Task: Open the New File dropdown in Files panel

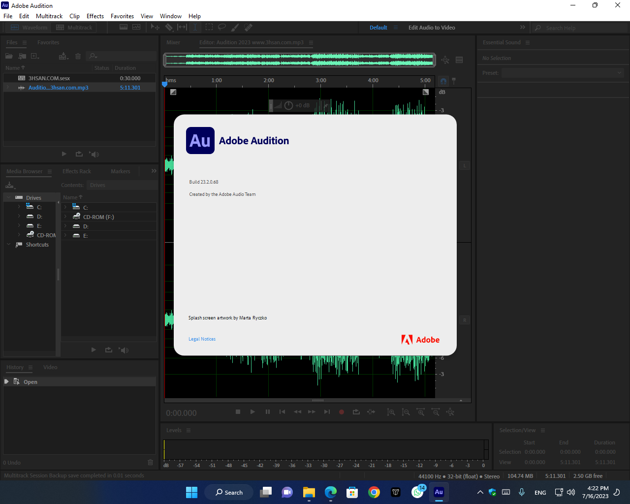Action: click(x=35, y=56)
